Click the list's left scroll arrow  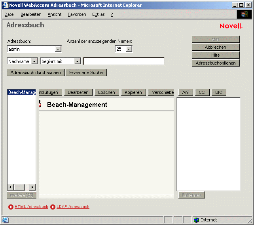[x=11, y=187]
